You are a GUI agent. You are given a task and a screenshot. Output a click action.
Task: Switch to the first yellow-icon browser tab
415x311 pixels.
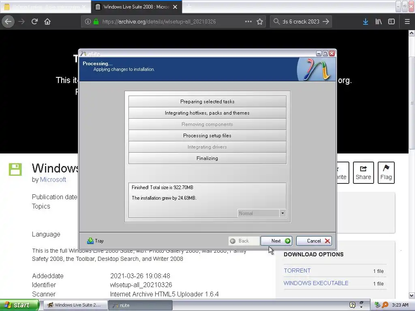(45, 7)
